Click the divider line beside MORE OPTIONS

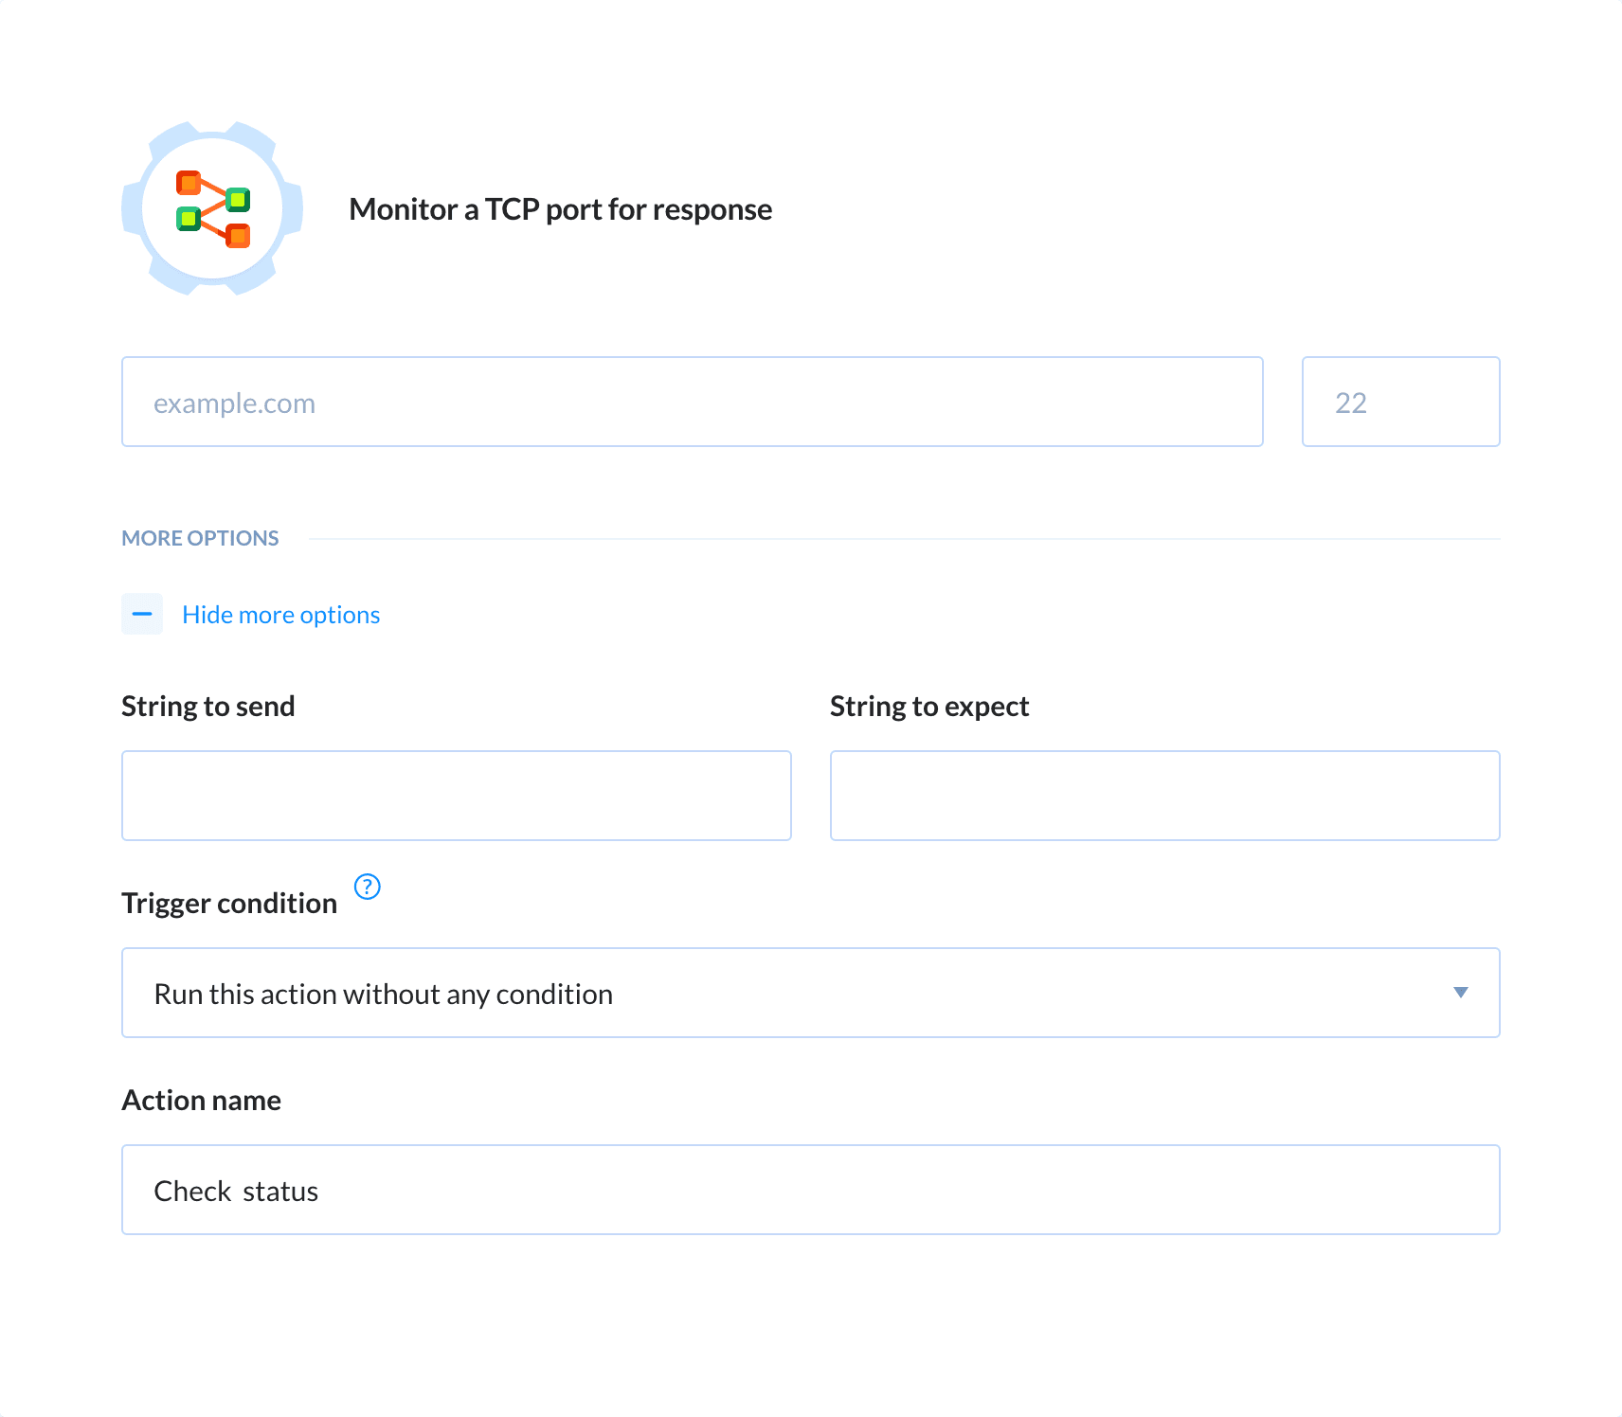[x=904, y=539]
